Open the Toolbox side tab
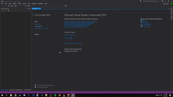The height and width of the screenshot is (97, 173). tap(171, 18)
